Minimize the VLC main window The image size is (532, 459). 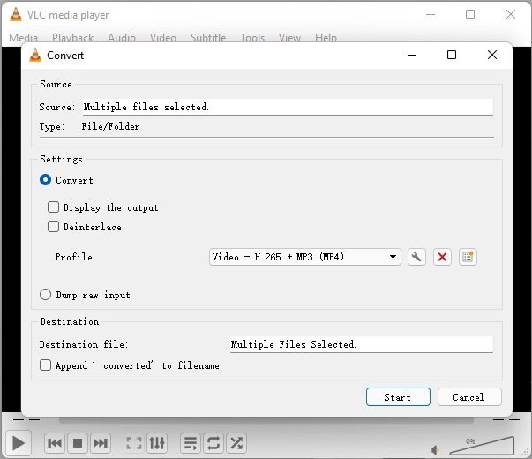tap(431, 14)
